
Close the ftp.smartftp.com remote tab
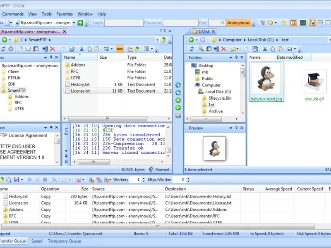click(65, 32)
